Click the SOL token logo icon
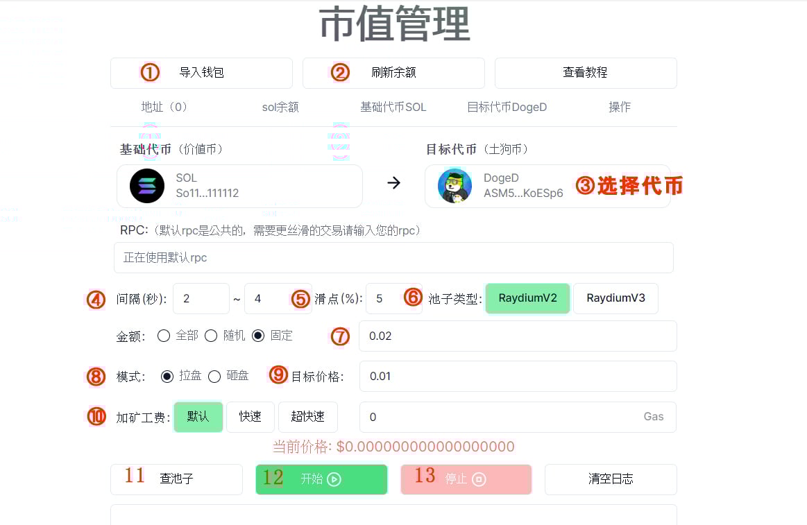Image resolution: width=807 pixels, height=525 pixels. (x=146, y=186)
